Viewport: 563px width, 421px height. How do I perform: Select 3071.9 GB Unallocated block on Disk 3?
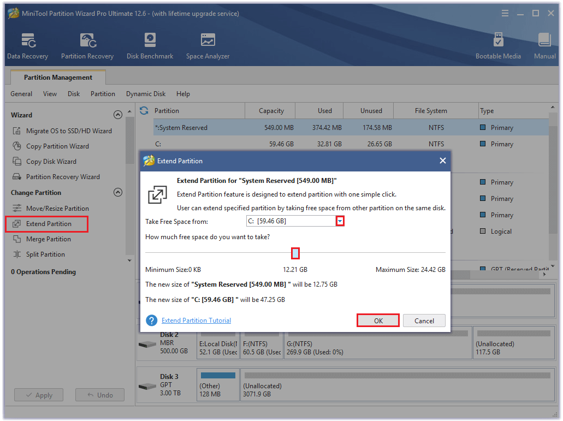(x=398, y=385)
